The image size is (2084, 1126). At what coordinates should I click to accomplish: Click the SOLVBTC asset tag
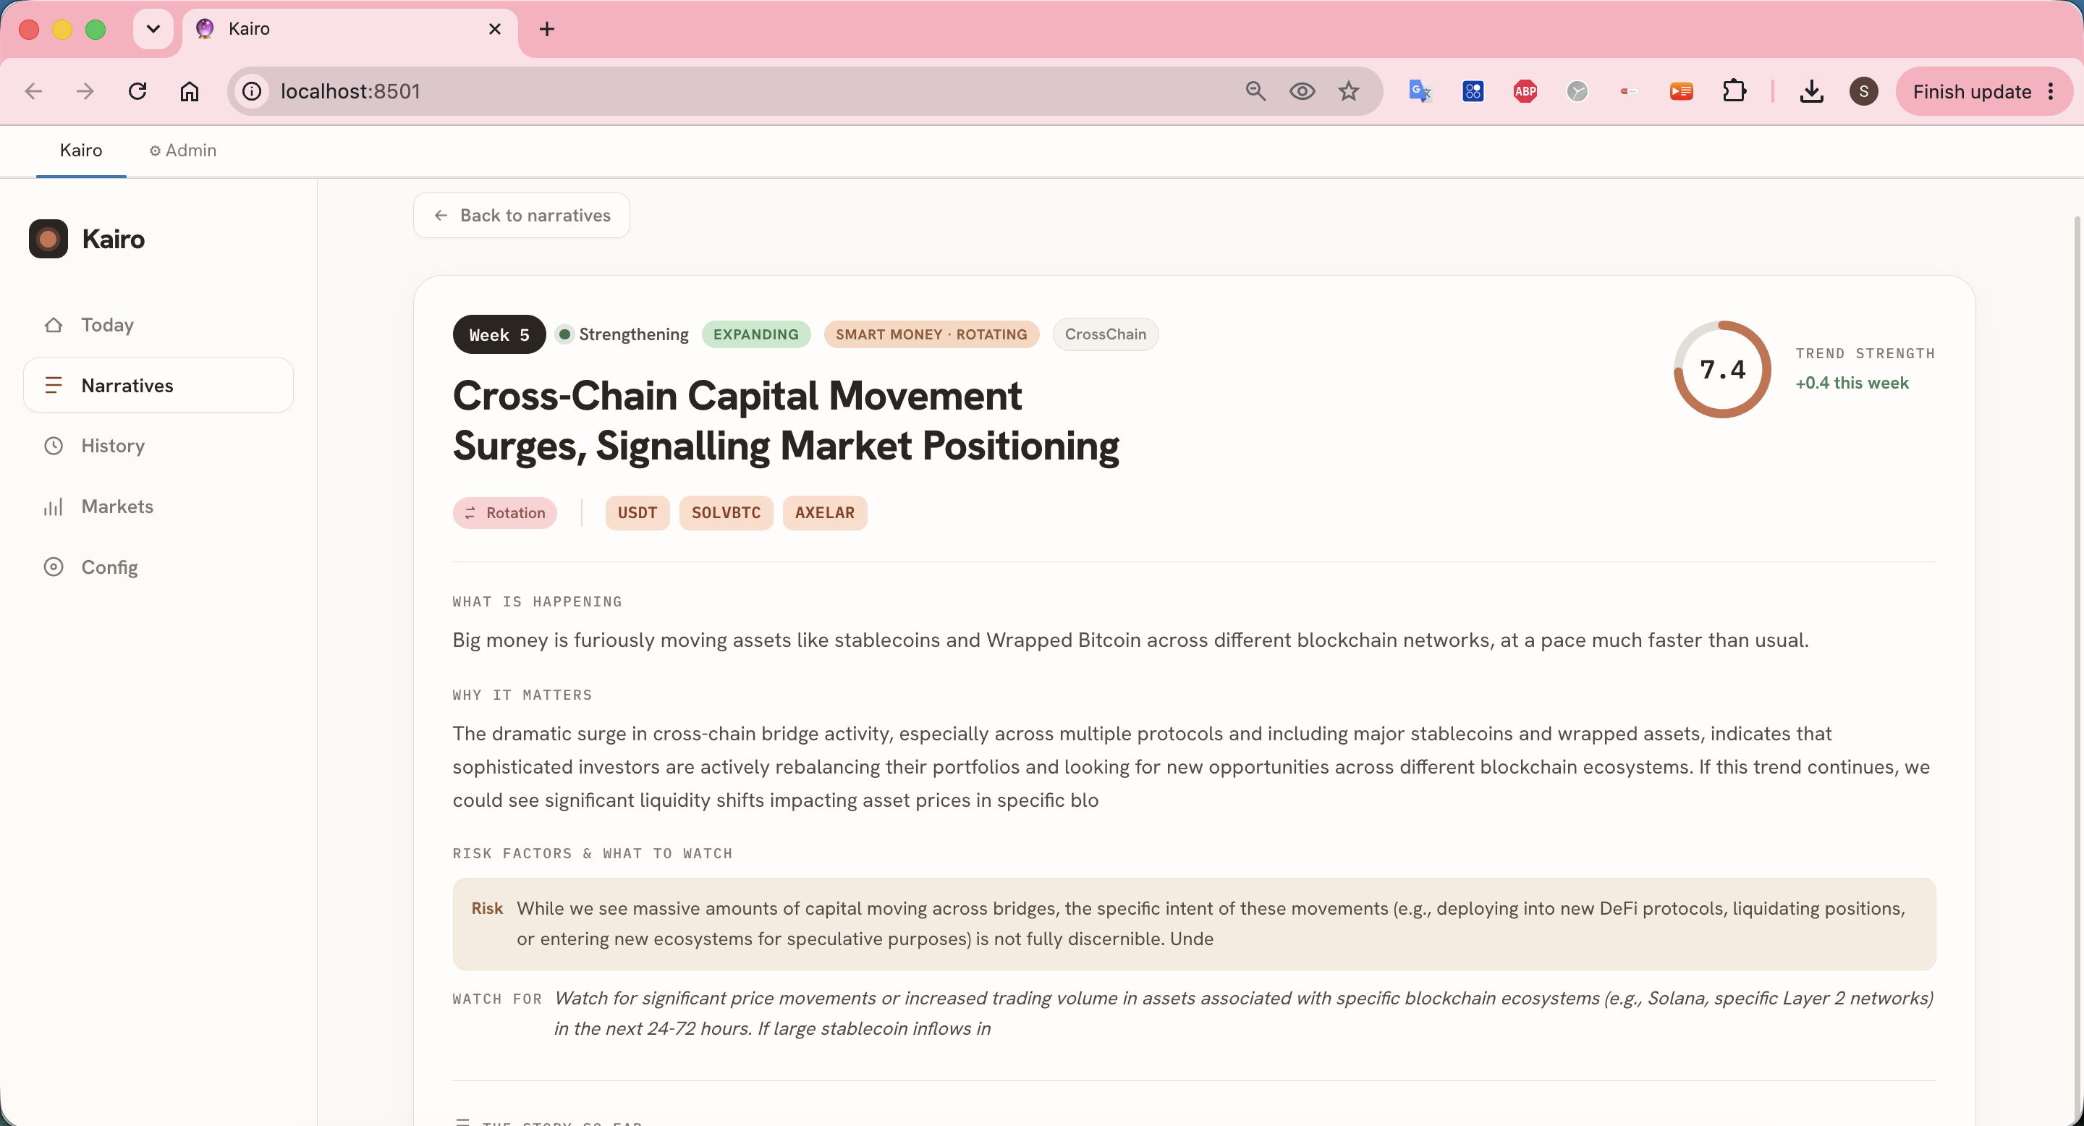tap(727, 513)
